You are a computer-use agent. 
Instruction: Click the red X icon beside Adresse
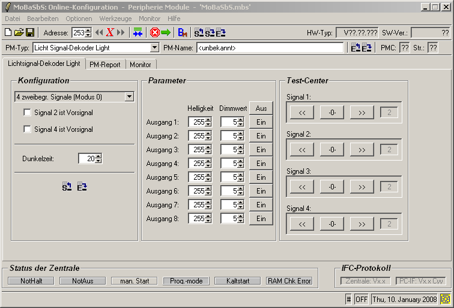110,32
